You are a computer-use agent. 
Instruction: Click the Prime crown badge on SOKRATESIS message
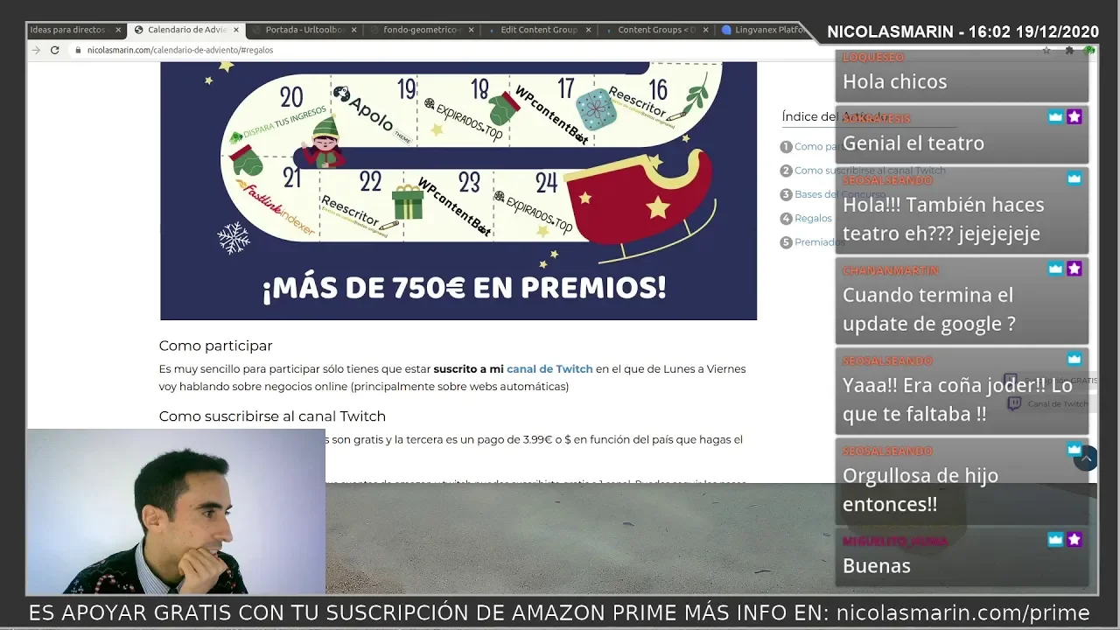click(x=1055, y=117)
